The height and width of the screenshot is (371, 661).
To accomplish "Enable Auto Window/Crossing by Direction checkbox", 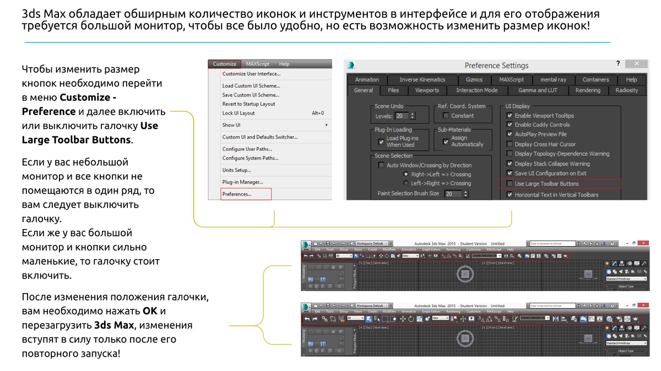I will (381, 165).
